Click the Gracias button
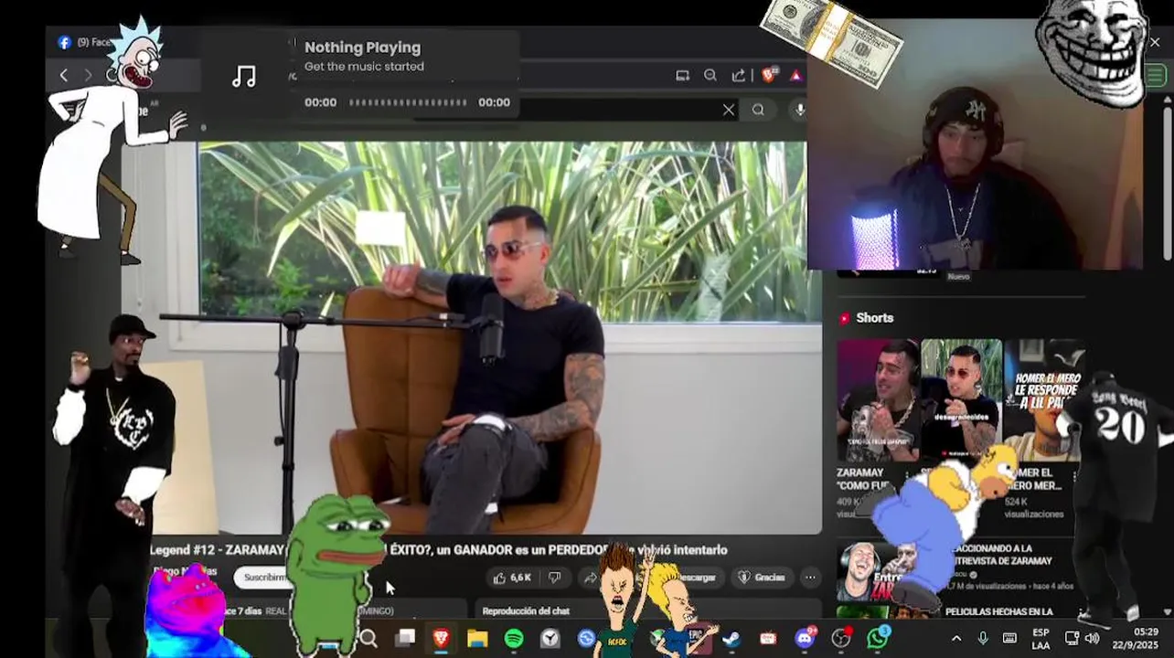The width and height of the screenshot is (1174, 658). [x=763, y=578]
